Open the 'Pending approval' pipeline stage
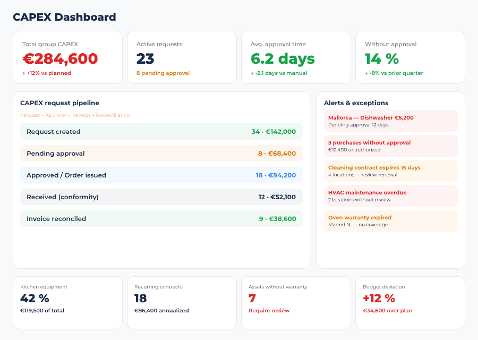 tap(160, 154)
